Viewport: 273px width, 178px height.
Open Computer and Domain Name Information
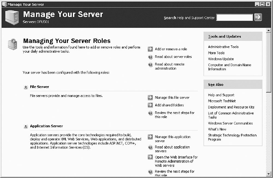point(229,67)
